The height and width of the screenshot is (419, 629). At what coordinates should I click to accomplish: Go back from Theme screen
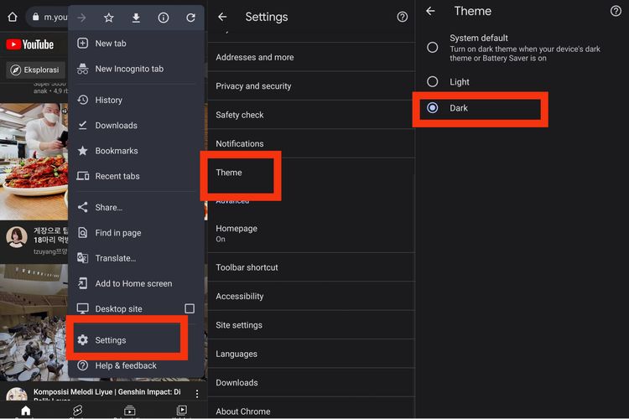coord(430,11)
